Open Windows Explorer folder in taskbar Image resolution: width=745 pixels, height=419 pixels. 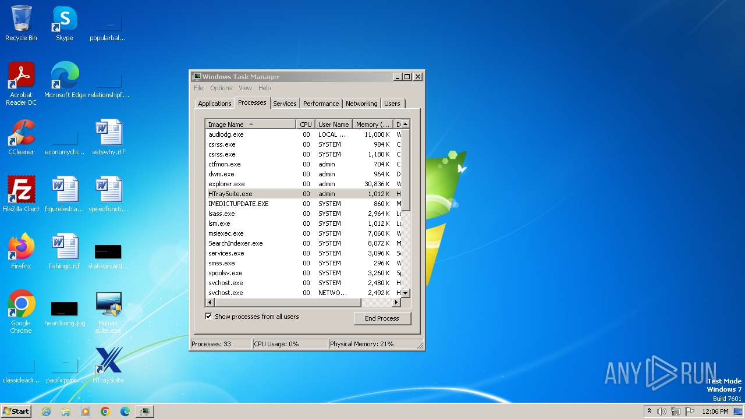[x=66, y=411]
